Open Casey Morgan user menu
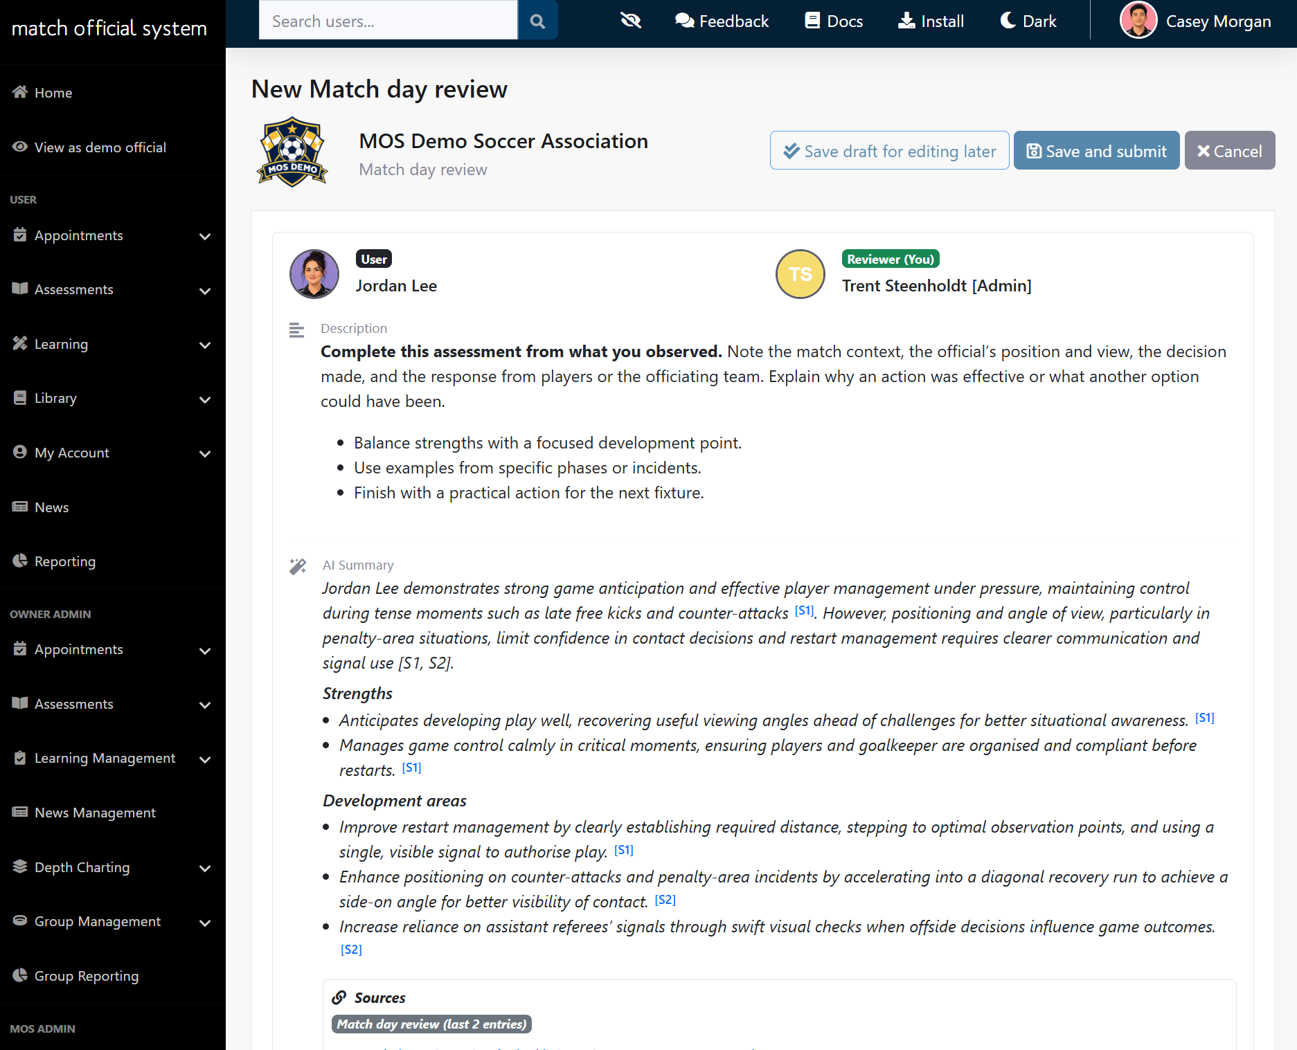Screen dimensions: 1297x1050 coord(1195,21)
